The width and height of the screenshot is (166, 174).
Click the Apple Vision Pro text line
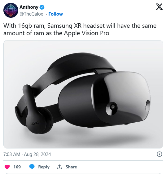coord(56,33)
